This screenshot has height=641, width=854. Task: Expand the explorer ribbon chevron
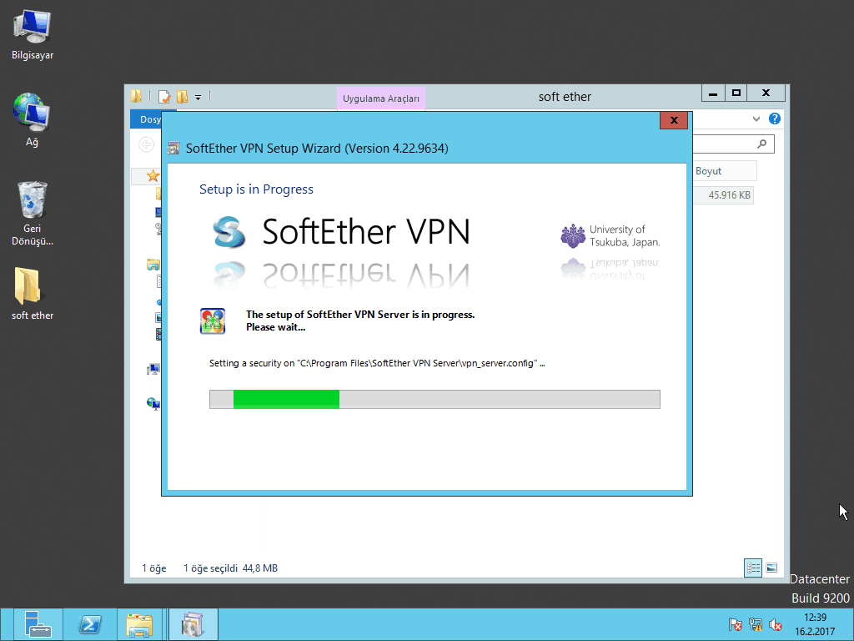coord(756,119)
